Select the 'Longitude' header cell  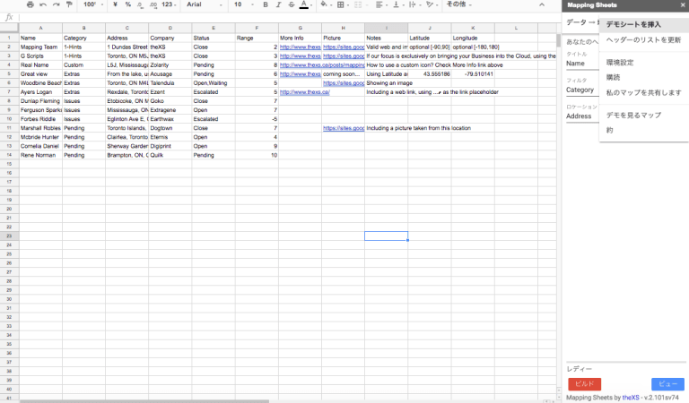tap(473, 39)
